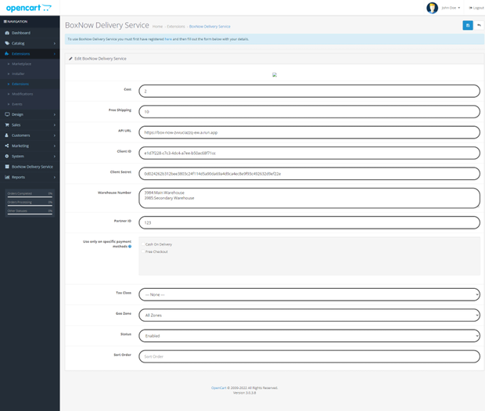Open the Geo Zone dropdown
This screenshot has width=485, height=411.
[309, 315]
